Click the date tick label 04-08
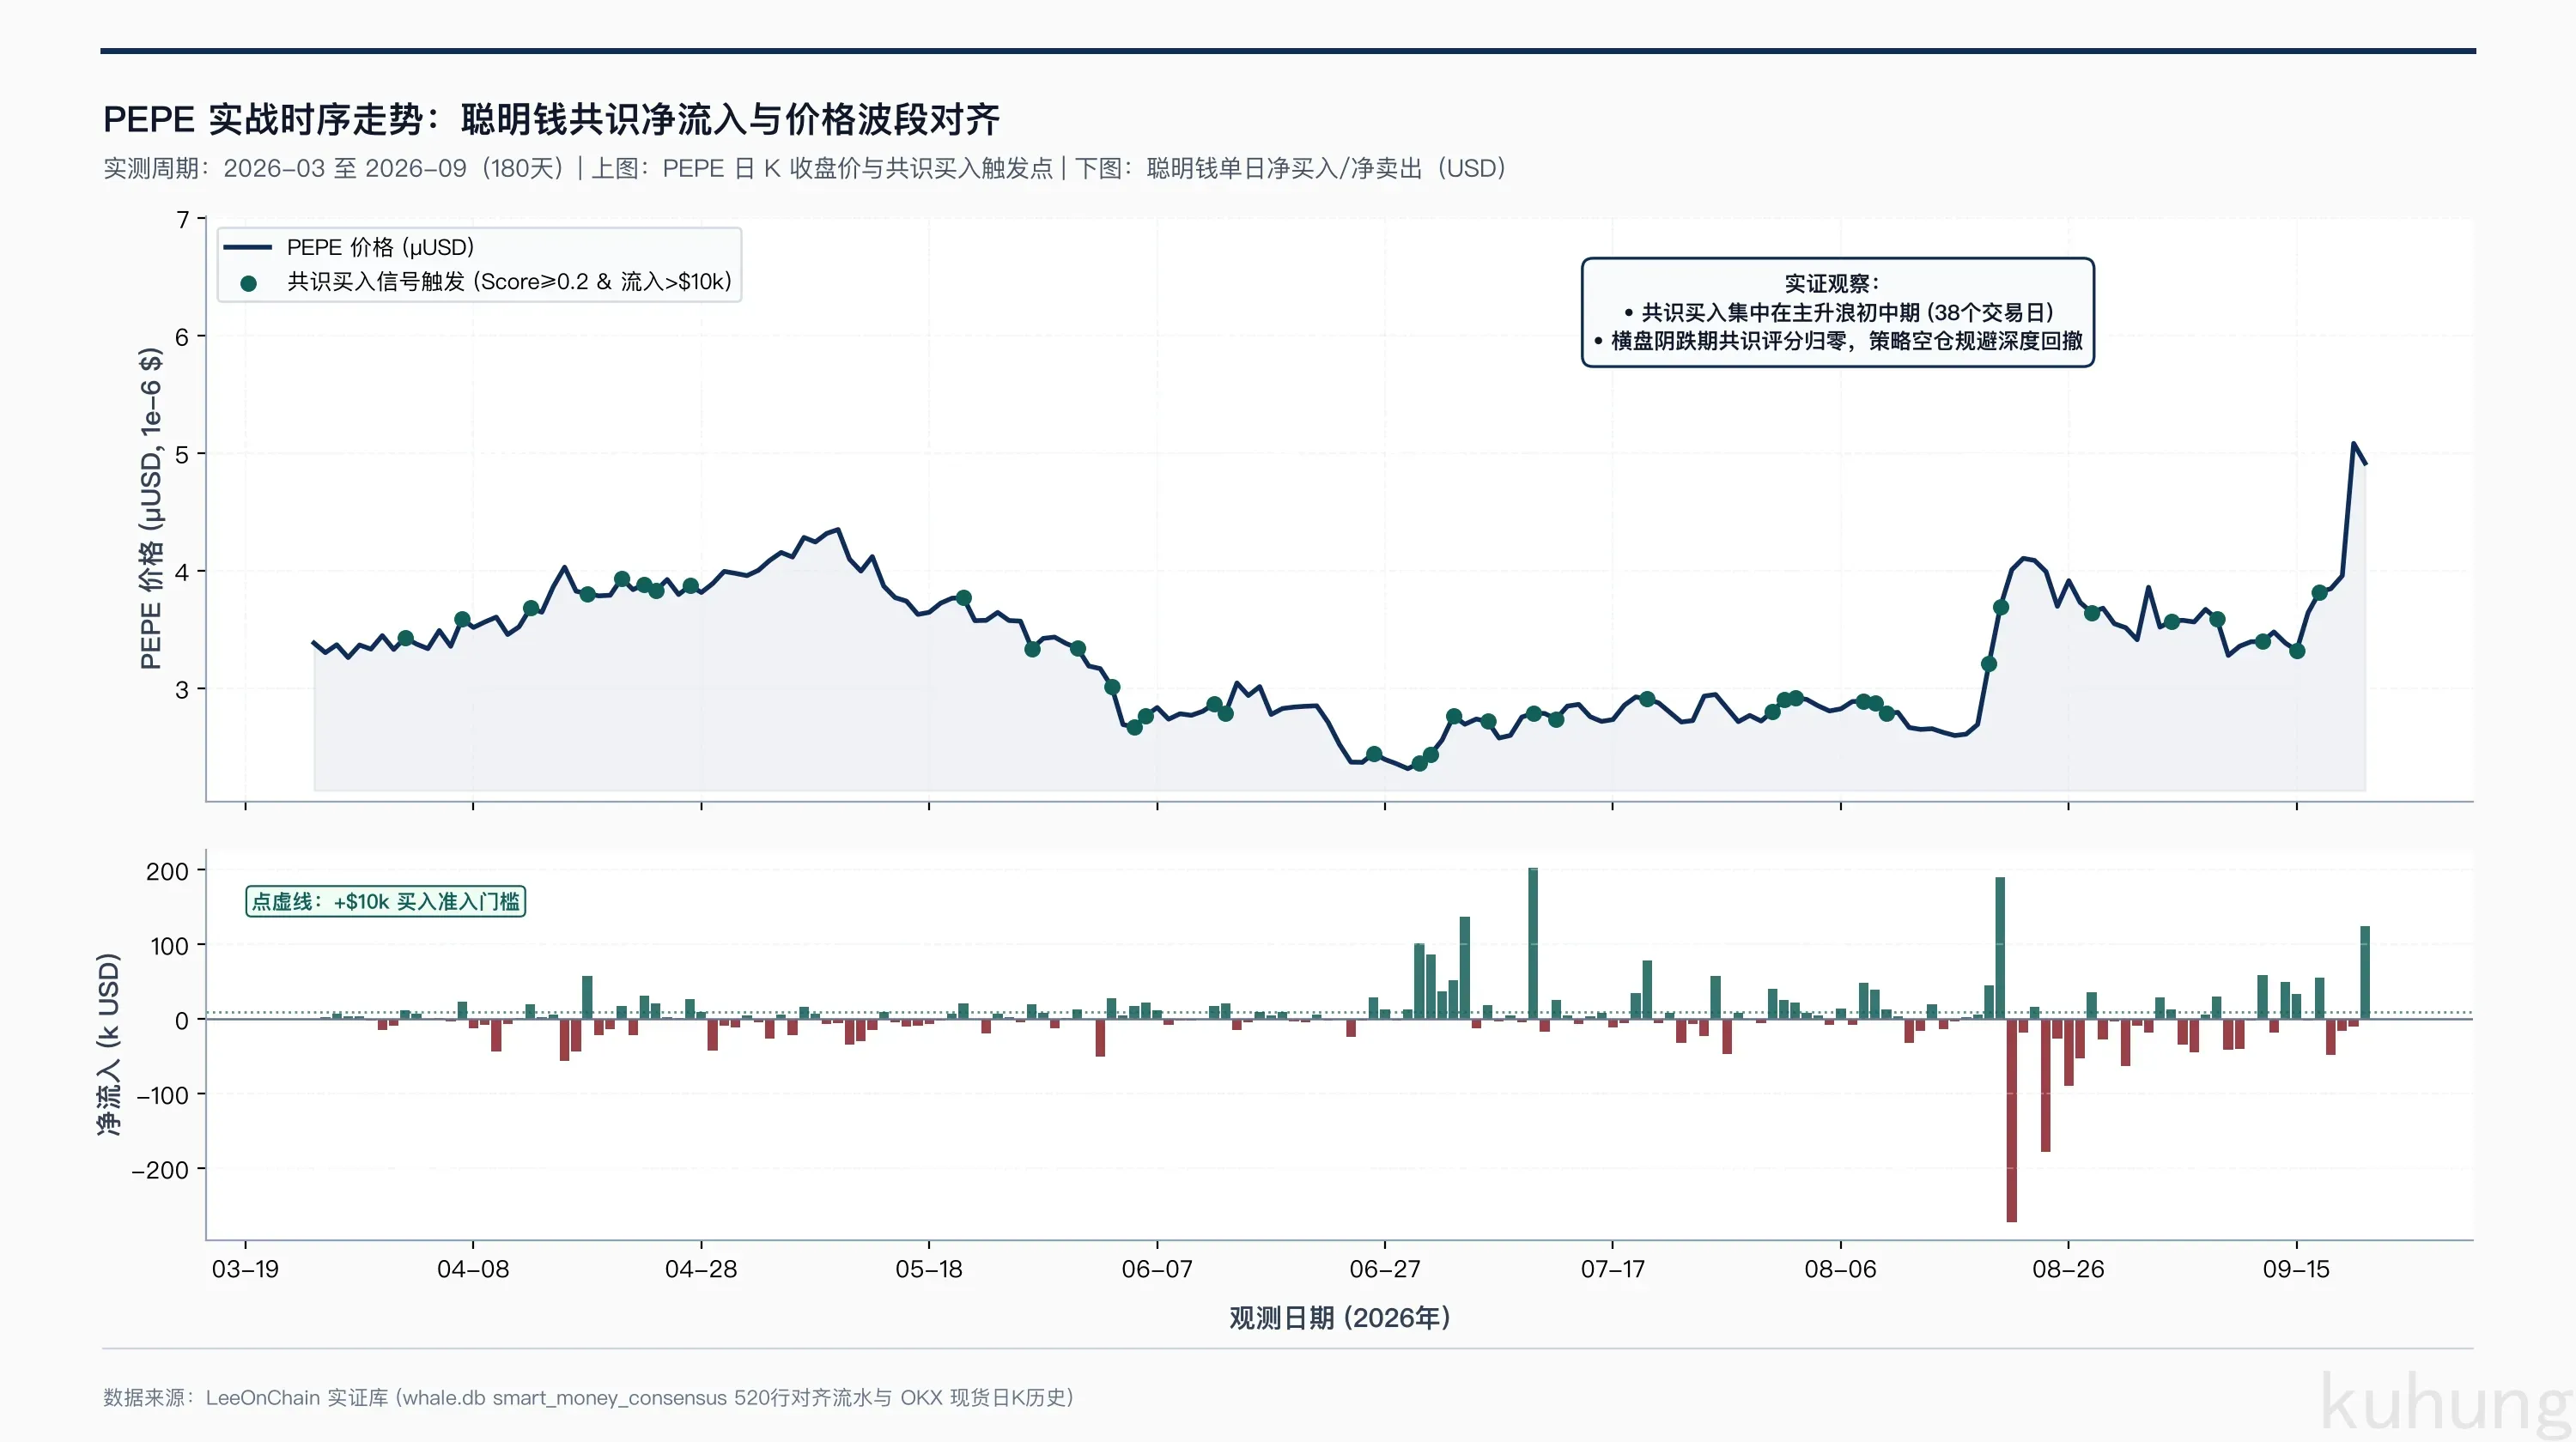The image size is (2576, 1442). (473, 1269)
